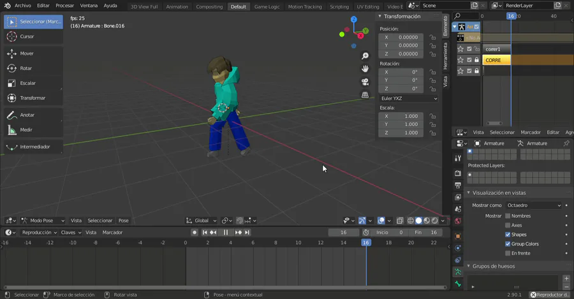This screenshot has height=299, width=574.
Task: Select the Transformar tool
Action: pyautogui.click(x=33, y=98)
